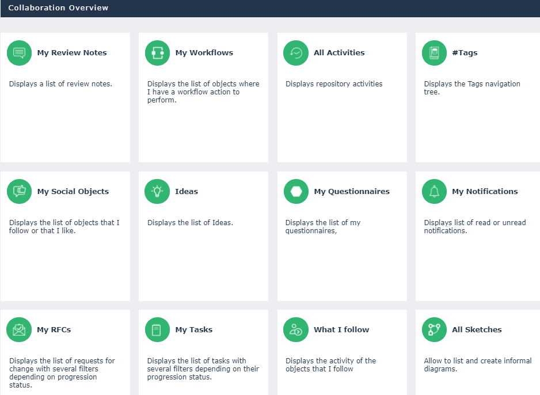Viewport: 540px width, 395px height.
Task: Click the My RFCs envelope icon
Action: 19,330
